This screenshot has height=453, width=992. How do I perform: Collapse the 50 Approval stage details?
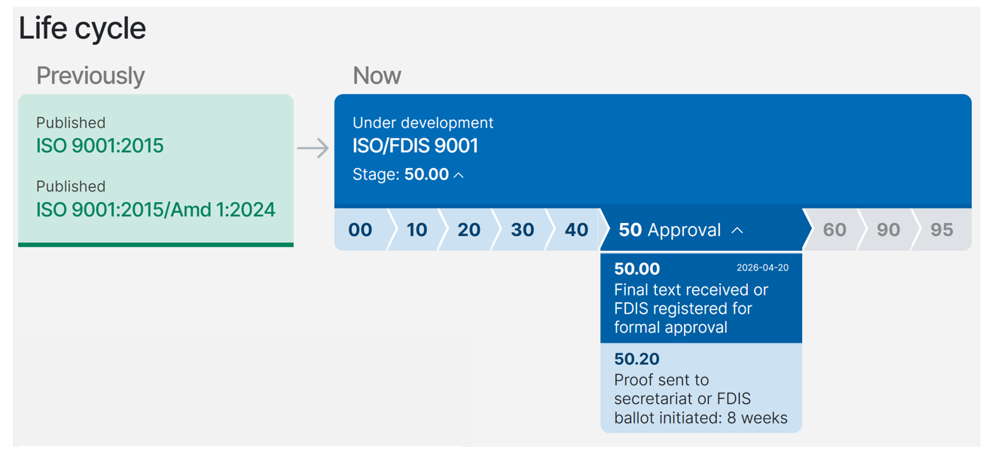737,230
